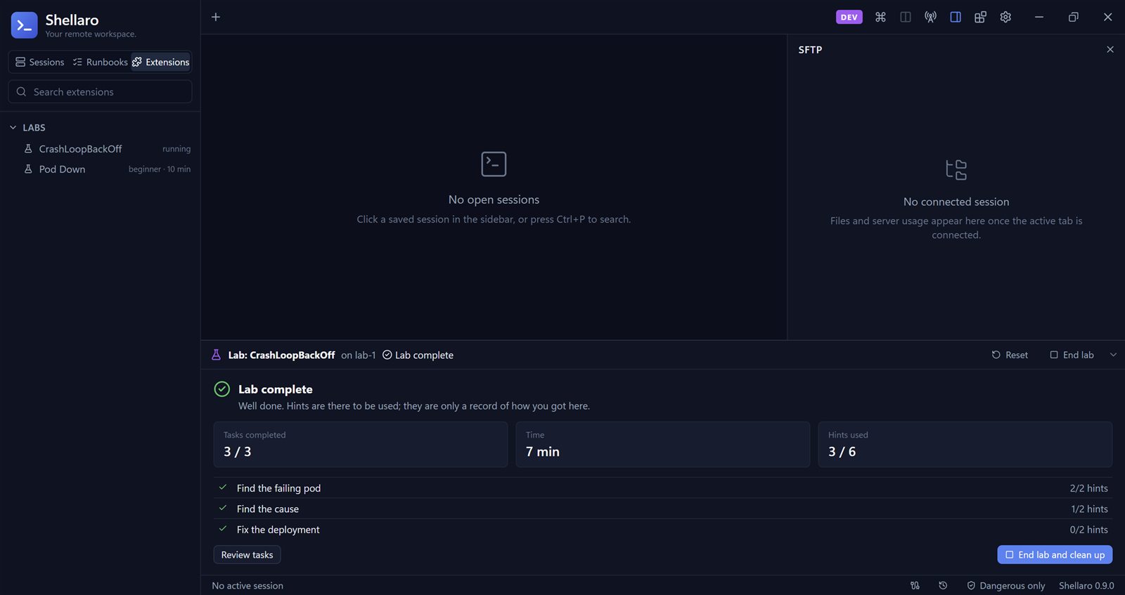Open the connection route icon in status bar
The width and height of the screenshot is (1125, 595).
[915, 585]
